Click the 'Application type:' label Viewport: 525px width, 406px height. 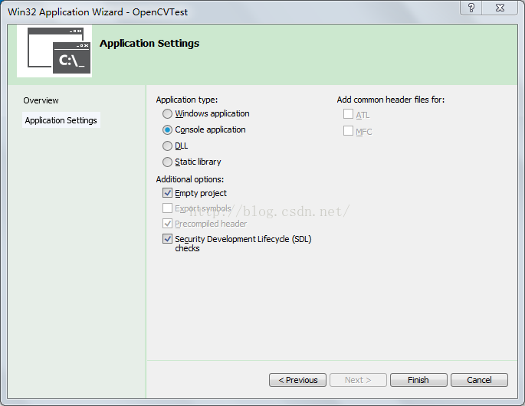(x=187, y=100)
